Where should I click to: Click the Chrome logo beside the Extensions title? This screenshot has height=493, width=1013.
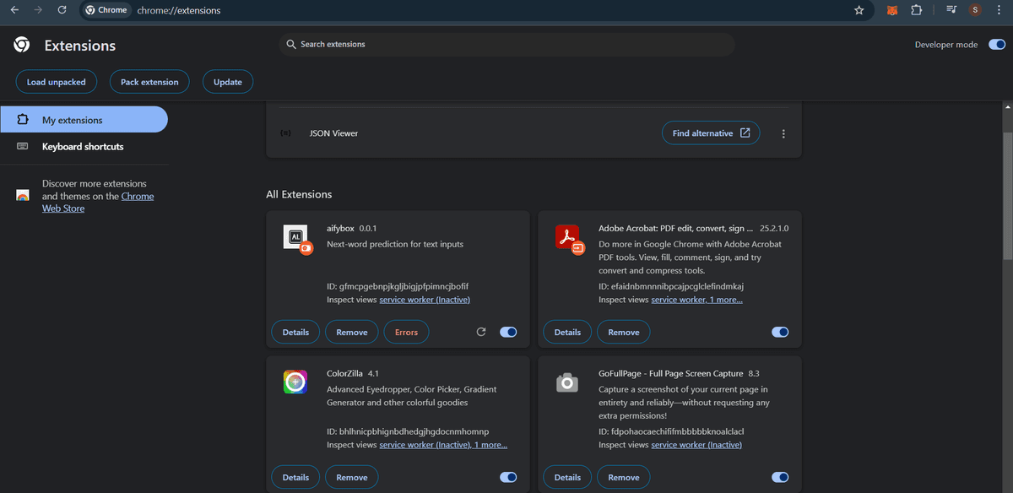coord(22,45)
